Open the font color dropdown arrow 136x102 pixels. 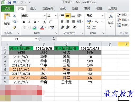pyautogui.click(x=46, y=28)
